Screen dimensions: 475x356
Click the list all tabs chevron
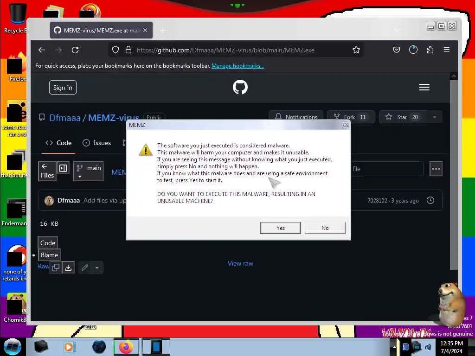pyautogui.click(x=397, y=30)
